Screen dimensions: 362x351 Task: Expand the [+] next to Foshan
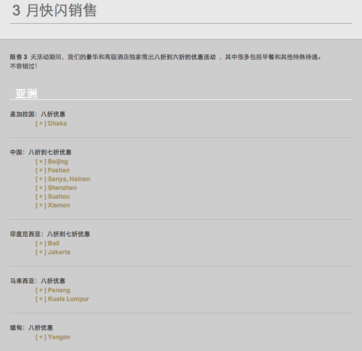point(41,170)
